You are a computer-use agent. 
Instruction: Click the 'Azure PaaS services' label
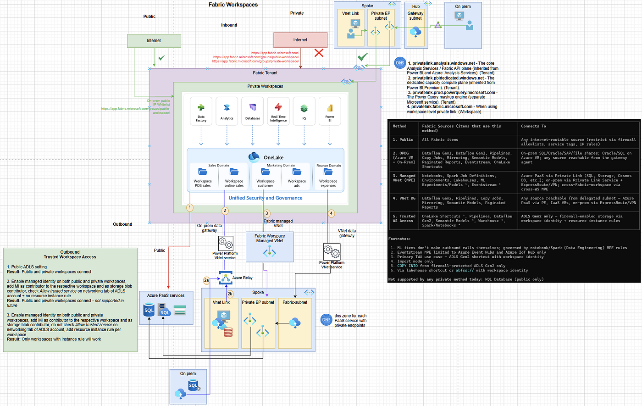pos(166,295)
